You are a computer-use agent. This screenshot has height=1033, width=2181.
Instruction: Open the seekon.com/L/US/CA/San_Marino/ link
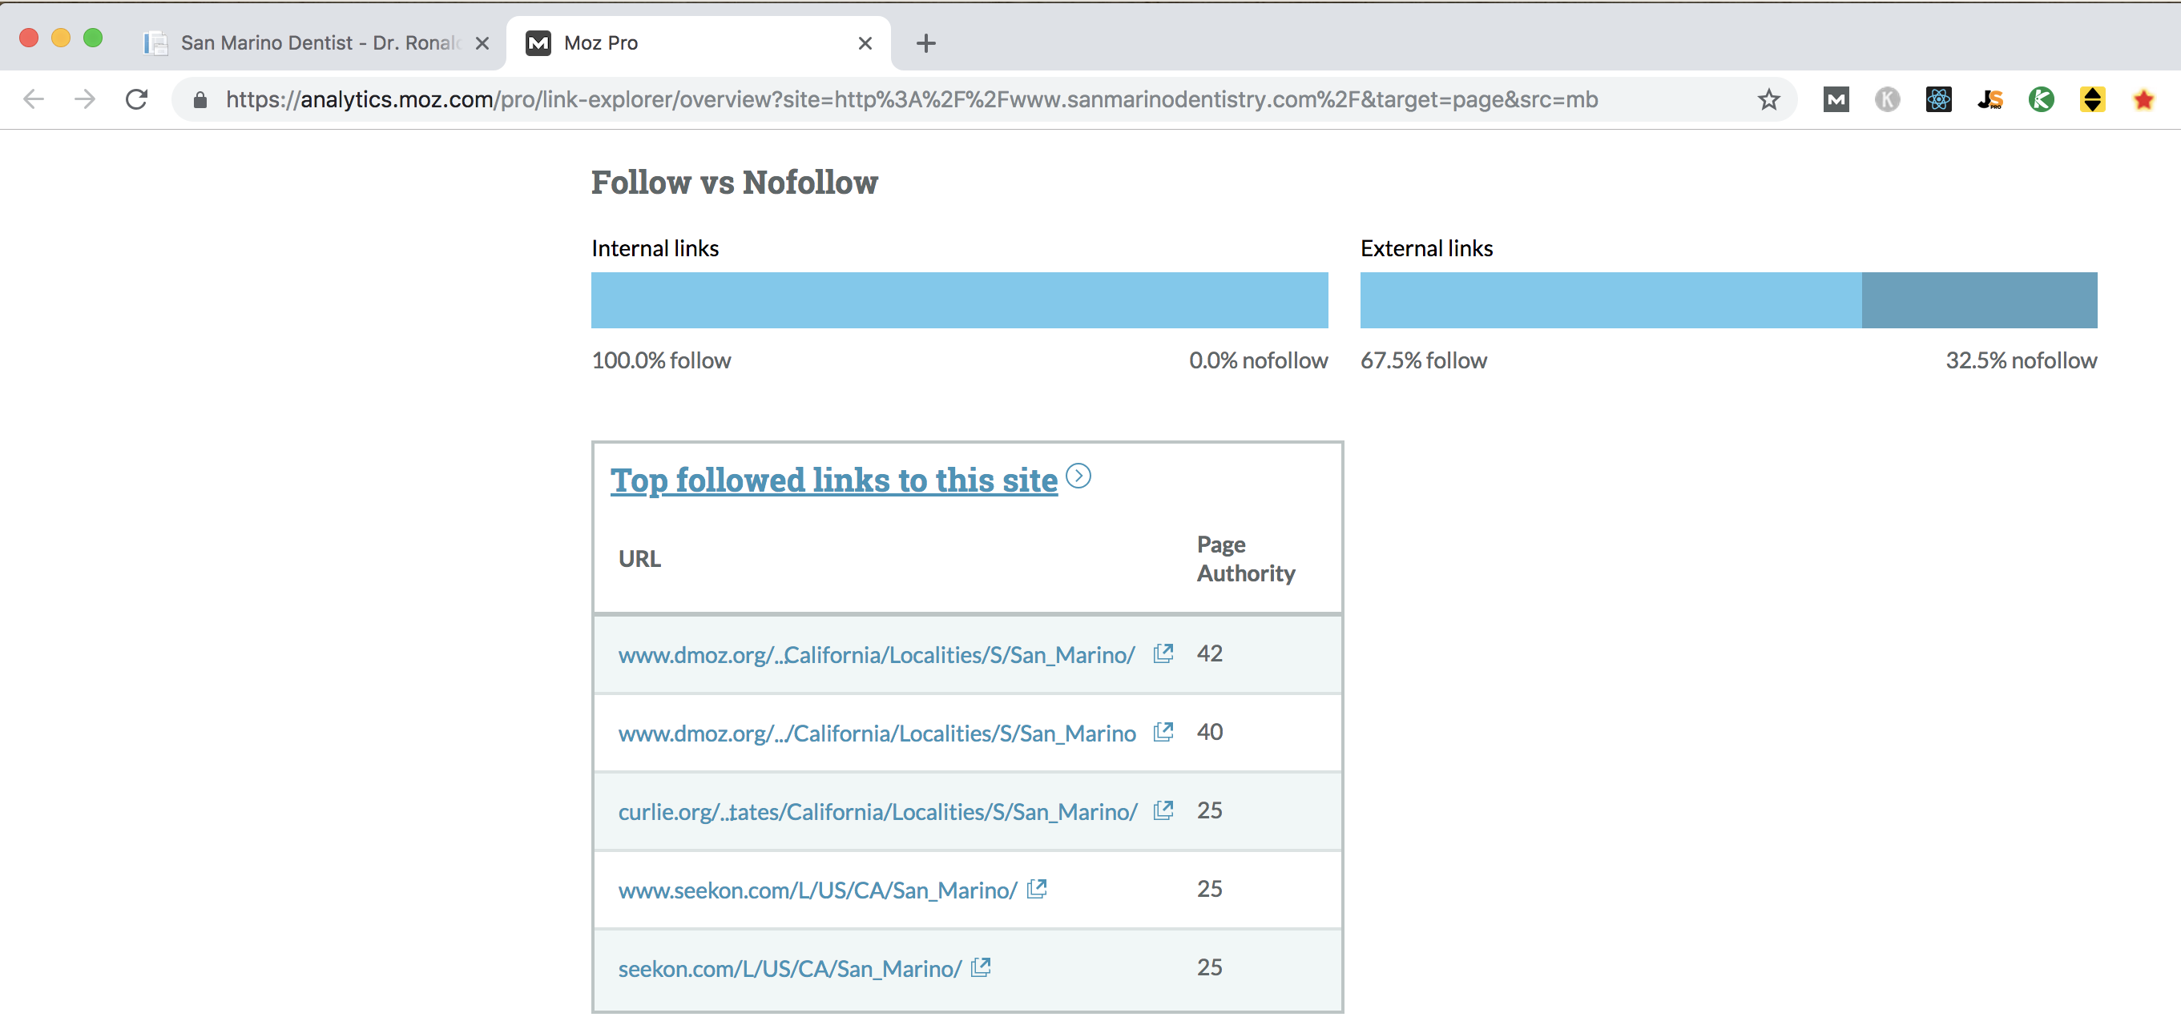pos(790,969)
